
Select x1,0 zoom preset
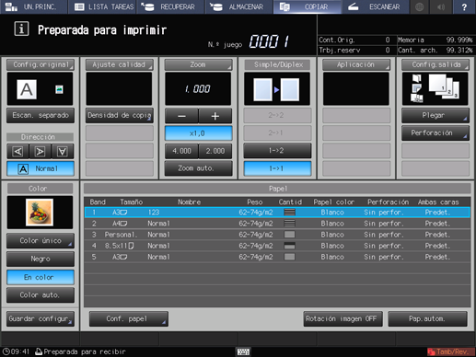[198, 133]
